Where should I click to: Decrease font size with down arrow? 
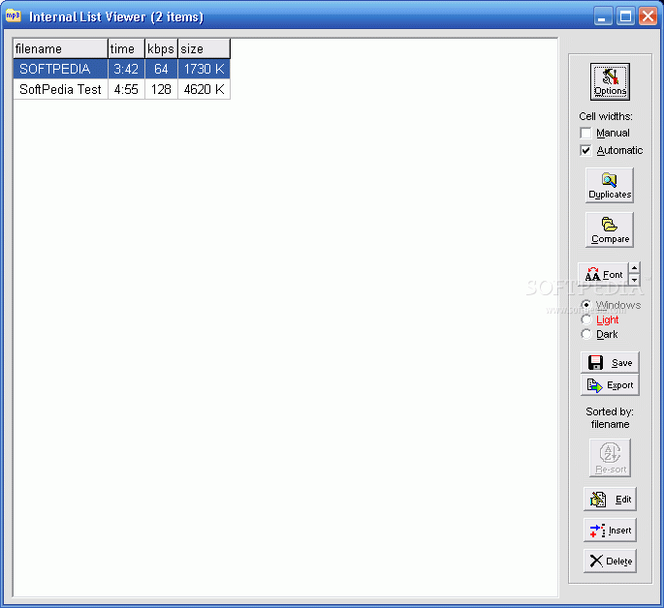[634, 280]
